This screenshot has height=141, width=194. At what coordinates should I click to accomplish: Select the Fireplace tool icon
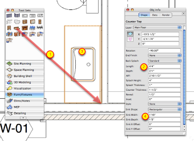tap(25, 28)
